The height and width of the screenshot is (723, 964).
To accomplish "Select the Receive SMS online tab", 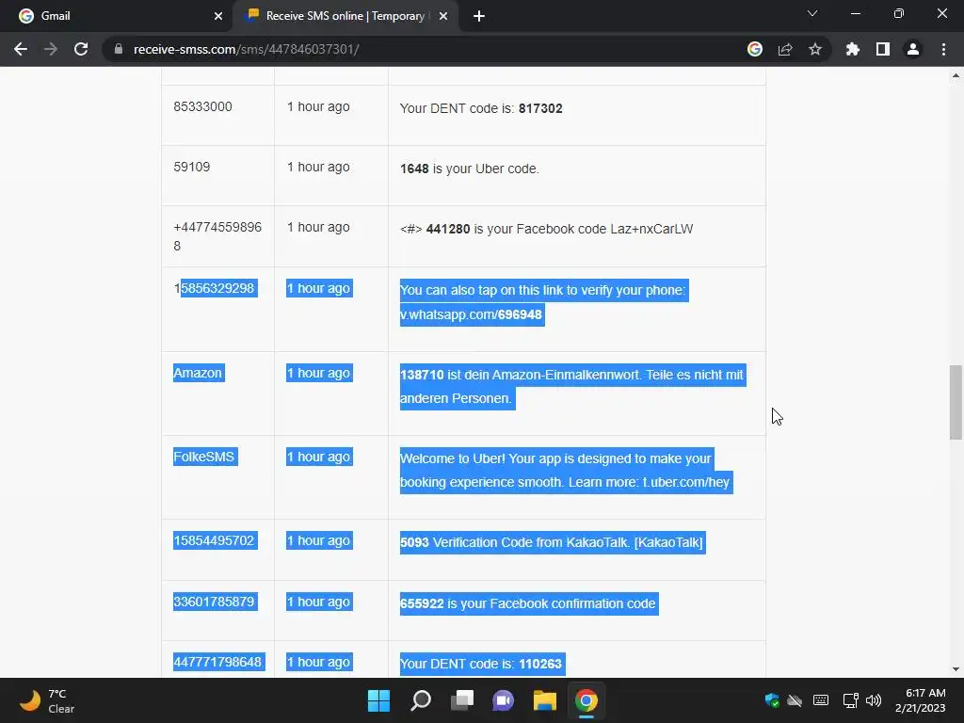I will (x=345, y=16).
